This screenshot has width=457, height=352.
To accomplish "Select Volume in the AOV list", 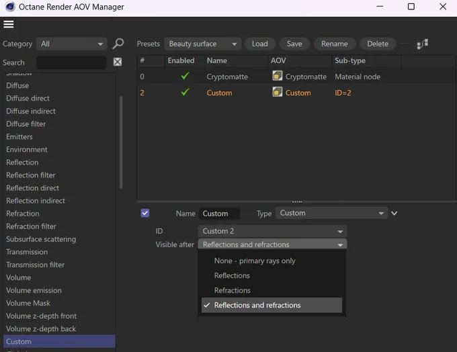I will pyautogui.click(x=59, y=277).
